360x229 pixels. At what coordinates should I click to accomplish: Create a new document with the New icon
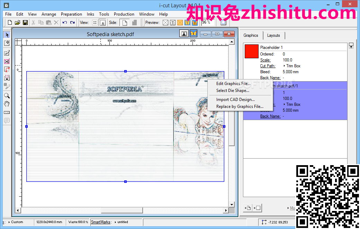[x=10, y=23]
